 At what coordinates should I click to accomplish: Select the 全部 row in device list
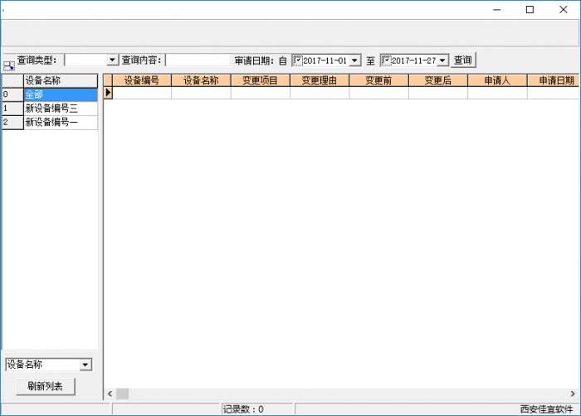coord(61,94)
